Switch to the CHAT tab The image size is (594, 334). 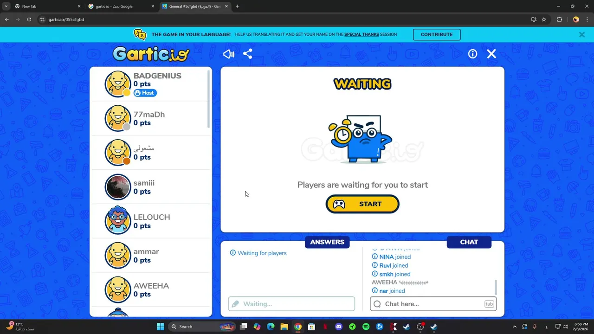(x=469, y=242)
